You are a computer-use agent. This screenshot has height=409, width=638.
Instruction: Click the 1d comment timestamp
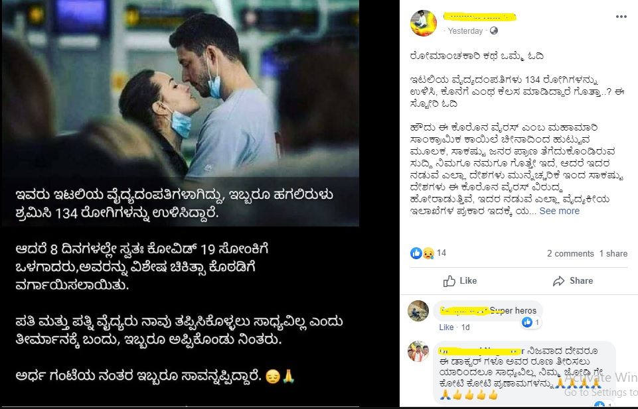tap(465, 327)
